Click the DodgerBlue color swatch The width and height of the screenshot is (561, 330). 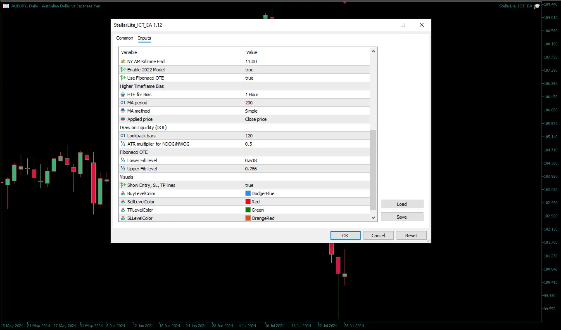tap(248, 193)
